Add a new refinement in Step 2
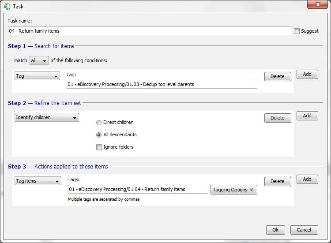Screen dimensions: 331x243 (x=307, y=116)
